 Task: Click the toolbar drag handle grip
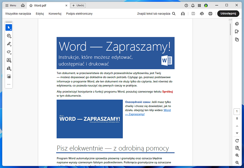[9, 22]
